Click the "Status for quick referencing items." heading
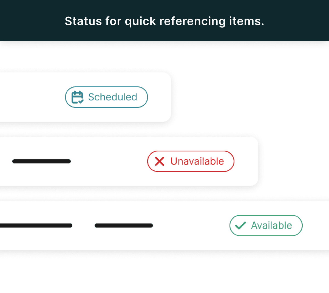 point(164,21)
